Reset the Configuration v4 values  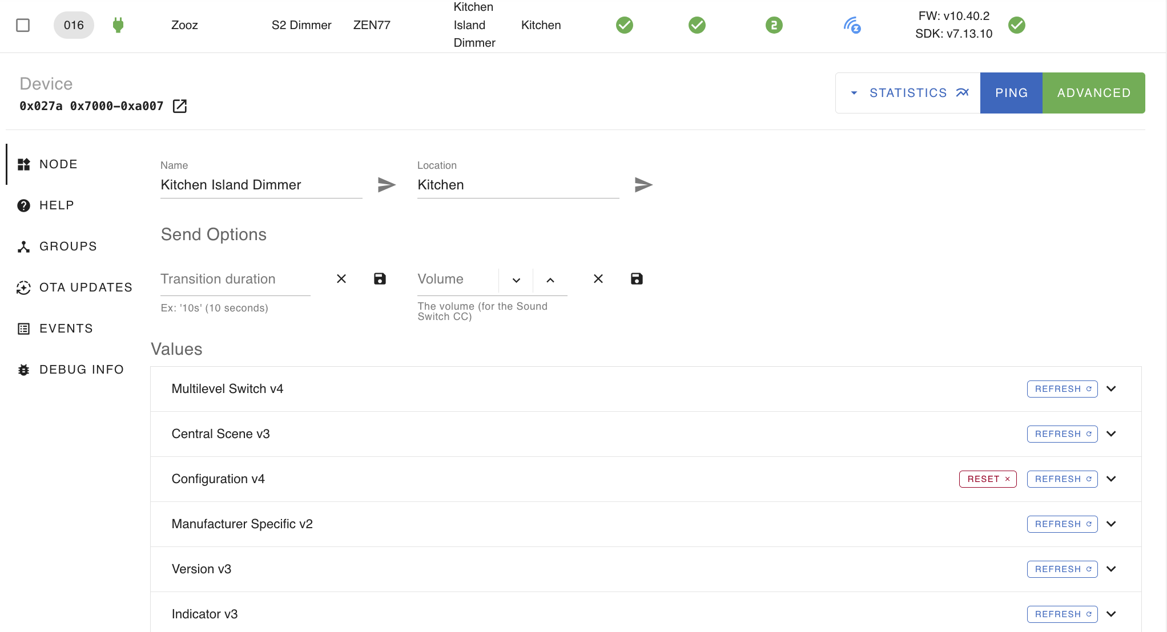coord(988,479)
